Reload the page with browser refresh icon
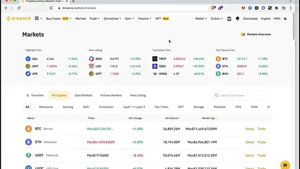This screenshot has height=169, width=300. pyautogui.click(x=19, y=8)
